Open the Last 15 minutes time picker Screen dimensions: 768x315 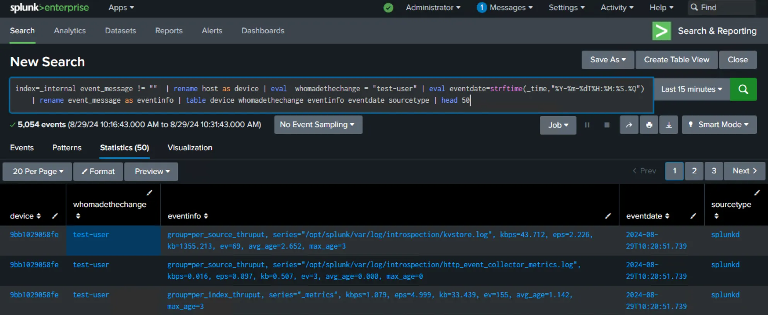pos(691,89)
